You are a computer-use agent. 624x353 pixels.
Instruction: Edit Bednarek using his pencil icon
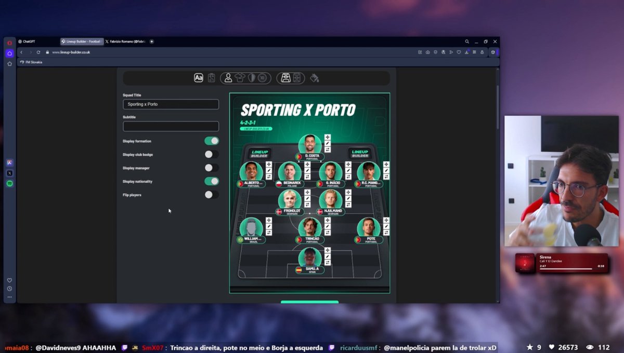(x=307, y=170)
